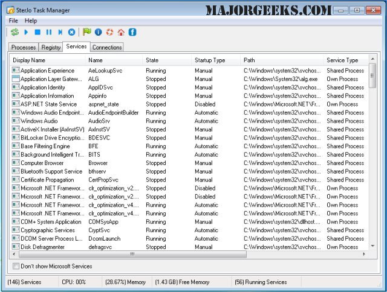387x292 pixels.
Task: Select the Application Information row
Action: pyautogui.click(x=189, y=96)
